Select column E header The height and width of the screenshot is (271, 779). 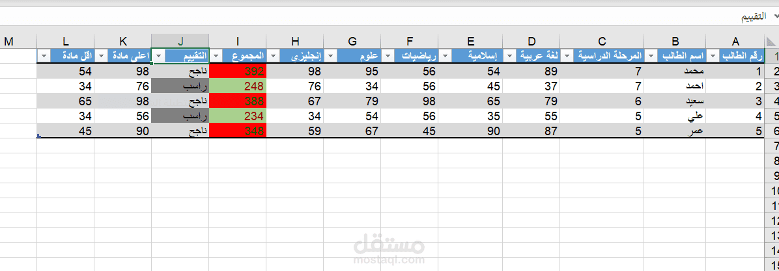tap(470, 42)
